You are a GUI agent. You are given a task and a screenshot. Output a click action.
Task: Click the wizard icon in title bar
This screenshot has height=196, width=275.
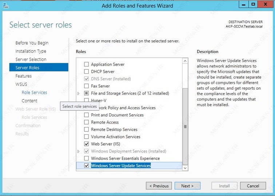(x=6, y=5)
